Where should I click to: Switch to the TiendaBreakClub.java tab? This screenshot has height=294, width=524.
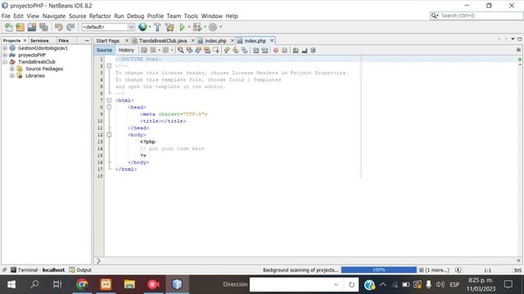tap(163, 41)
